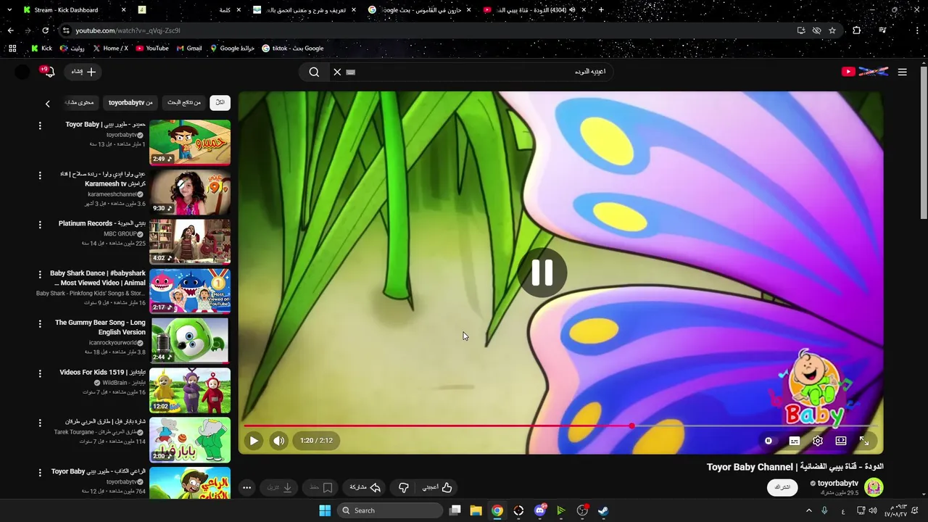Image resolution: width=928 pixels, height=522 pixels.
Task: Open YouTube hamburger guide menu
Action: [x=902, y=72]
